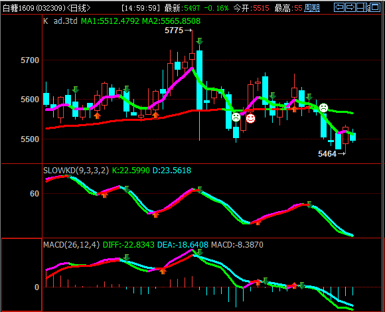Go back with the left arrow icon

339,7
